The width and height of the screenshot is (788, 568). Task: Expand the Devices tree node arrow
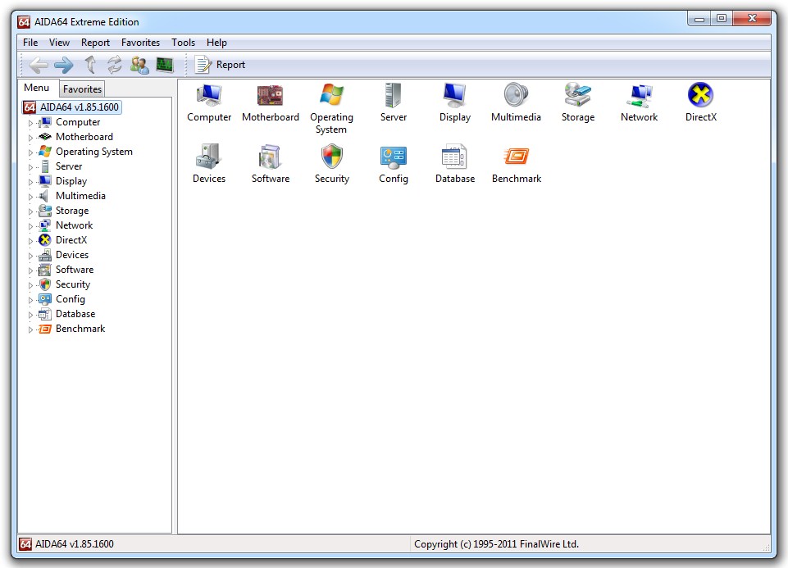[x=30, y=256]
